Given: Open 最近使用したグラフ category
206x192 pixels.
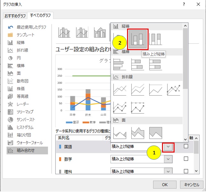Looking at the screenshot, I should (x=27, y=27).
